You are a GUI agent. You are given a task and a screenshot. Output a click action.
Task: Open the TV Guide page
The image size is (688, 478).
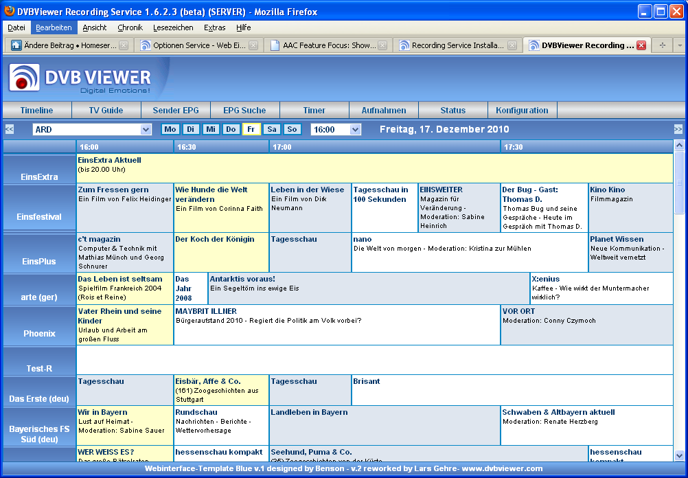(x=106, y=110)
